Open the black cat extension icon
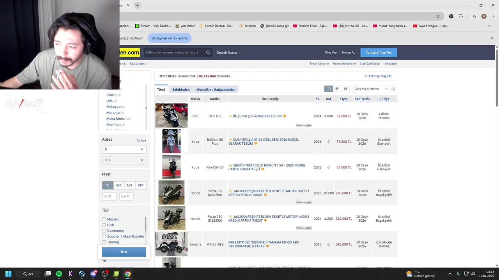499x280 pixels. coord(451,16)
